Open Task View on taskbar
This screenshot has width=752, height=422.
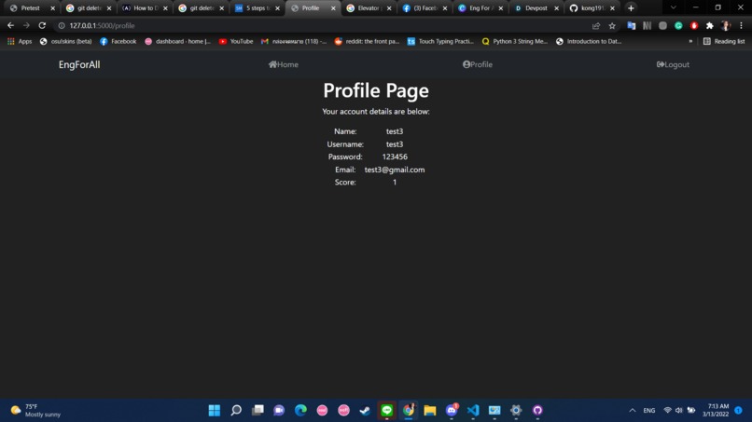click(258, 411)
